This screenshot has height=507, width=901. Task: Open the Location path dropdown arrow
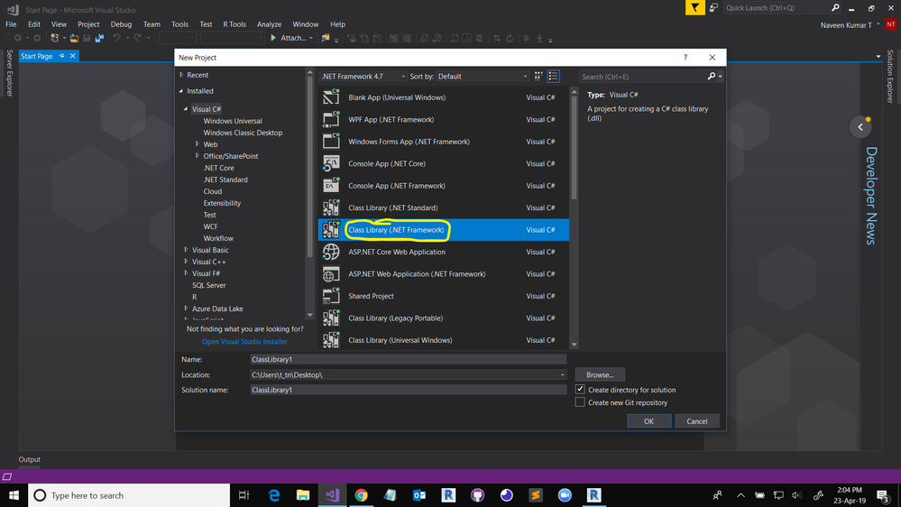coord(562,374)
